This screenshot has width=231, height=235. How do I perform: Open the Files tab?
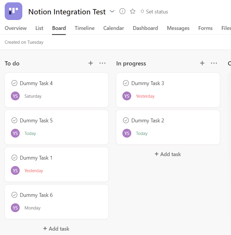[226, 28]
